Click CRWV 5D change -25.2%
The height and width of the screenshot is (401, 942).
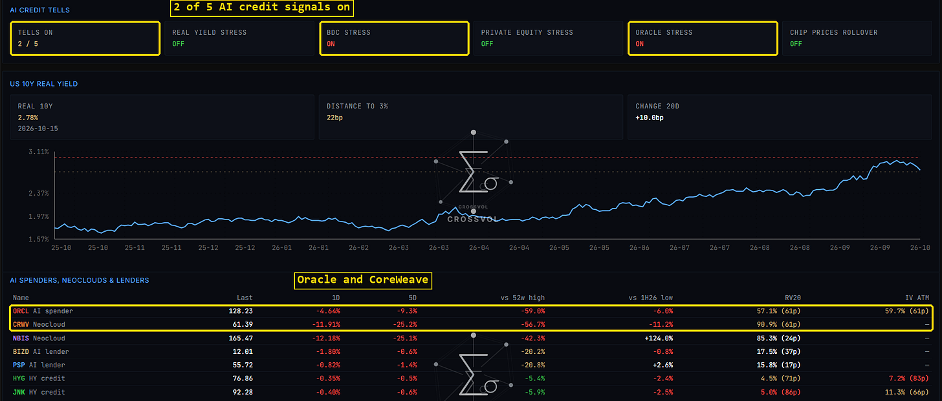(404, 324)
